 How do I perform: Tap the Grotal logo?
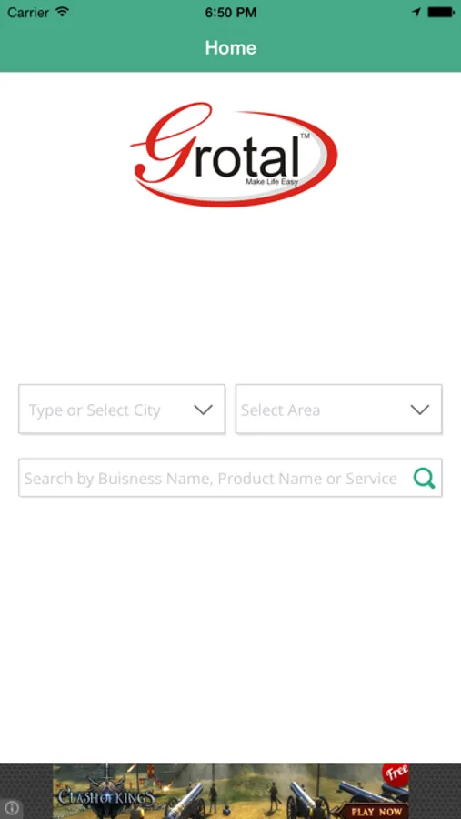click(x=234, y=154)
